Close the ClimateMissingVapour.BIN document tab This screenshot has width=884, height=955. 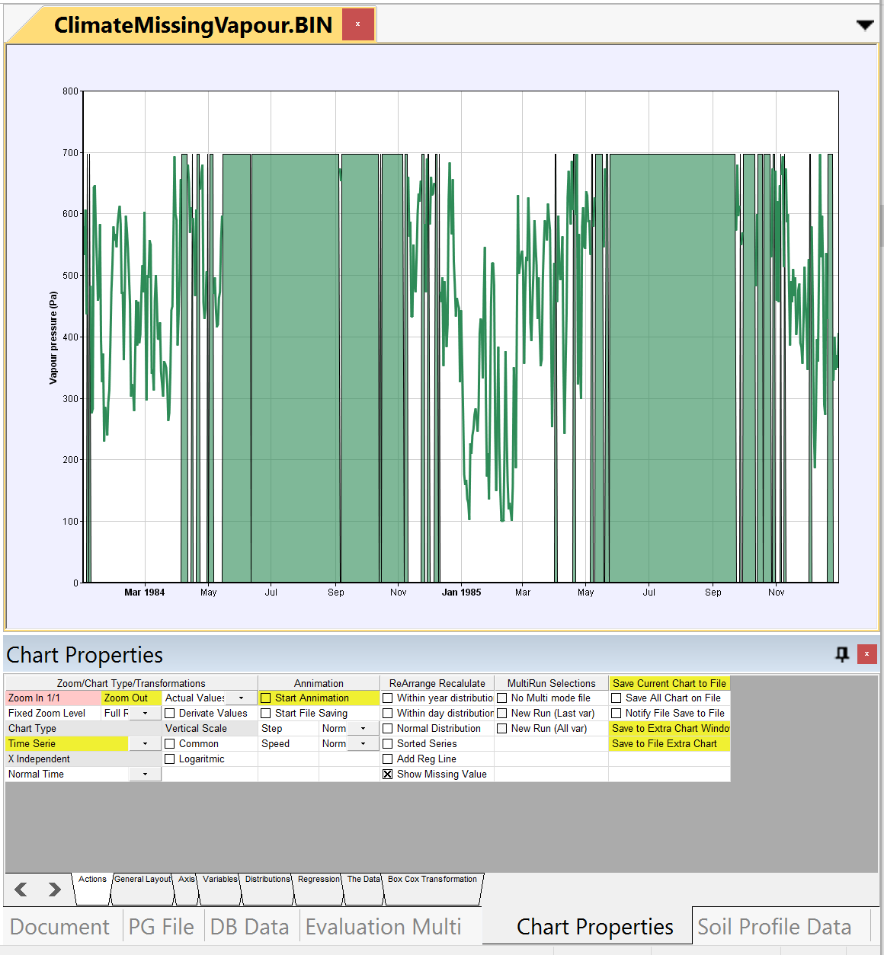357,24
